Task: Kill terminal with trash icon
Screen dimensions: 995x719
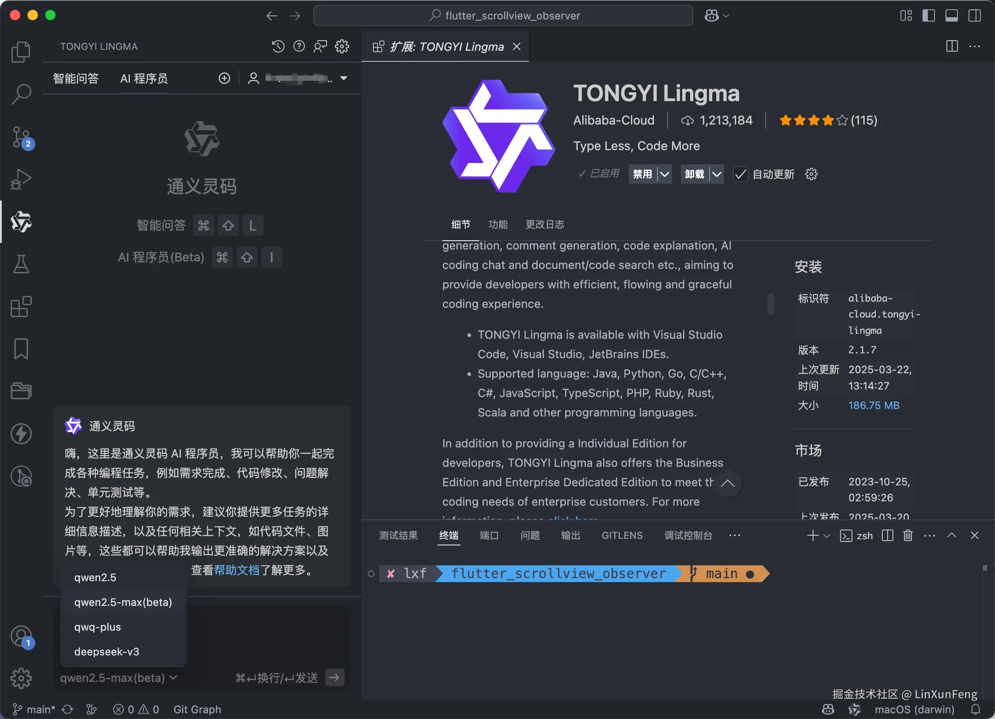Action: (908, 536)
